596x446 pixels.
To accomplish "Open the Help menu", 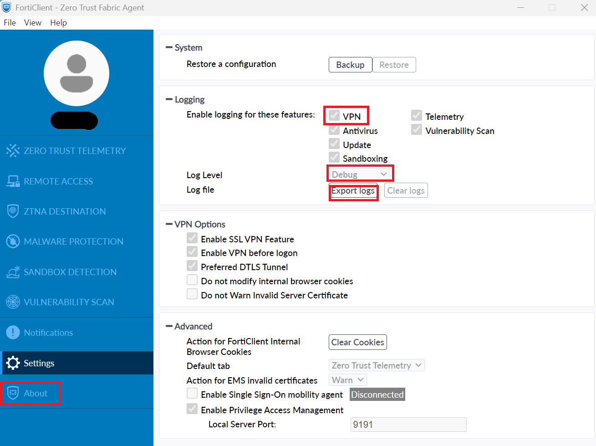I will click(x=58, y=23).
